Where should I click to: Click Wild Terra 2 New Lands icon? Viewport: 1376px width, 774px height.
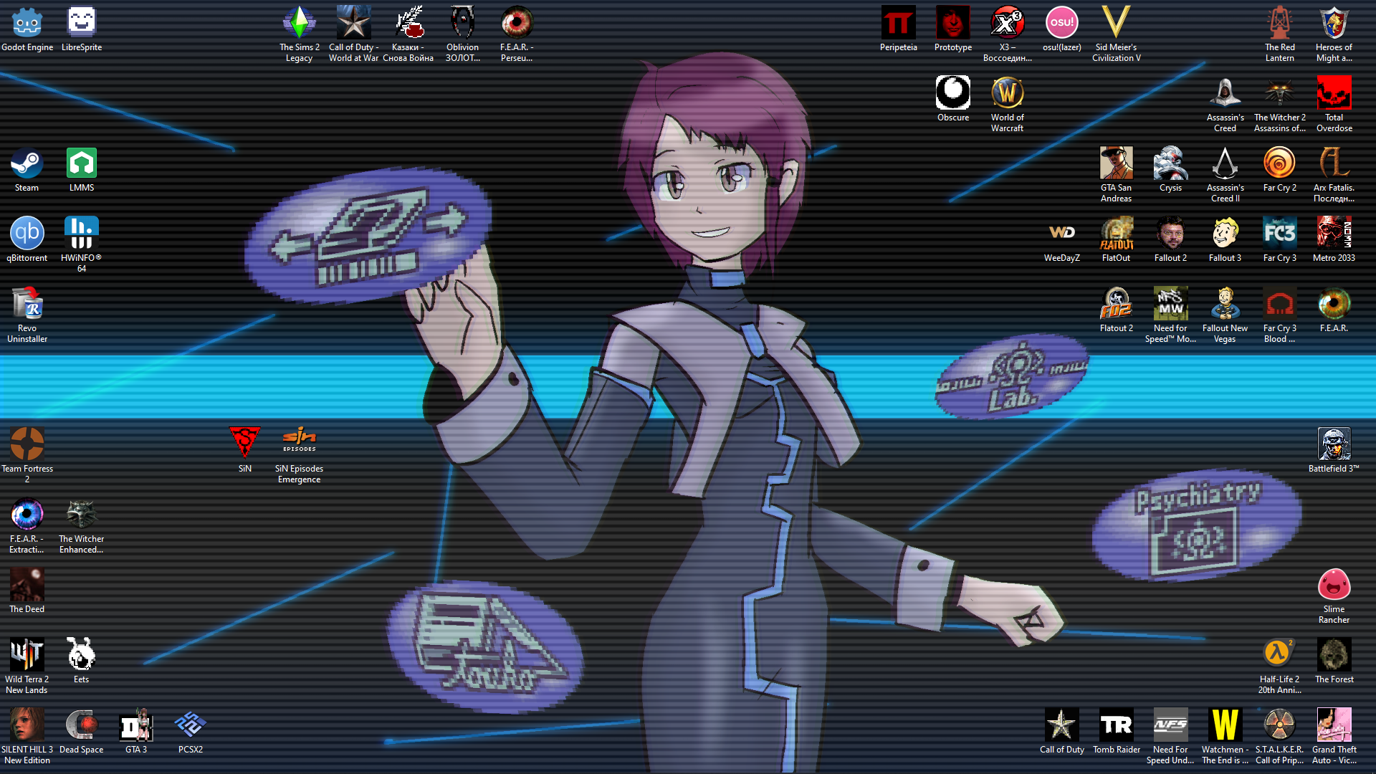pyautogui.click(x=27, y=666)
